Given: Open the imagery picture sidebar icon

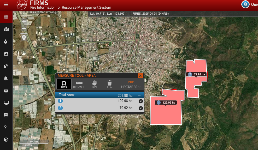Looking at the screenshot, I should click(6, 54).
